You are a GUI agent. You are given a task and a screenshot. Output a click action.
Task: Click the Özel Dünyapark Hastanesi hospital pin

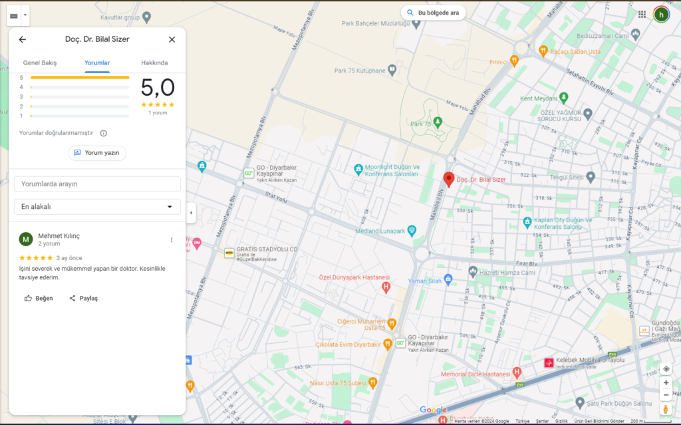coord(385,287)
